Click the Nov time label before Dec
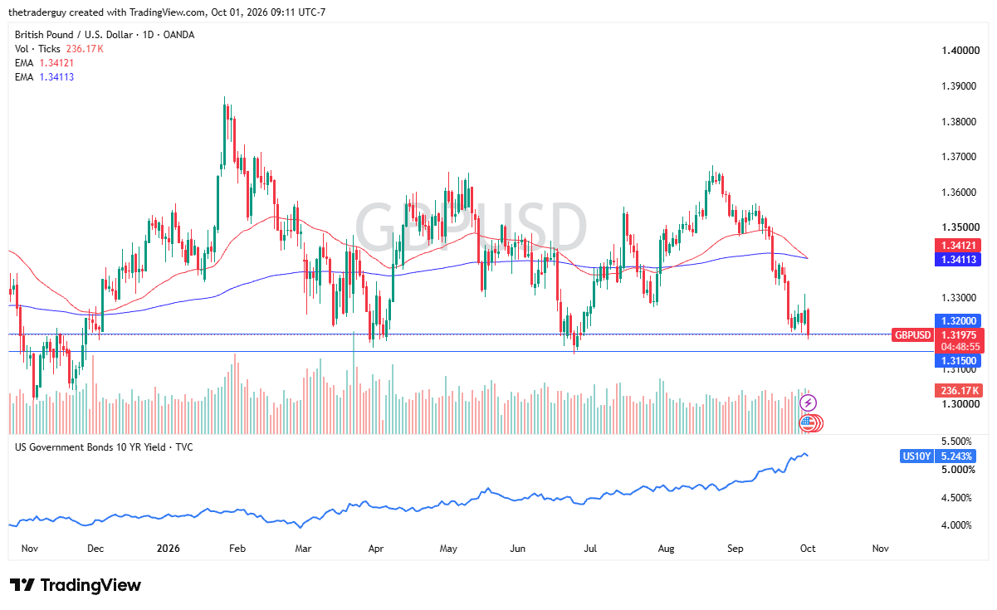 click(29, 549)
